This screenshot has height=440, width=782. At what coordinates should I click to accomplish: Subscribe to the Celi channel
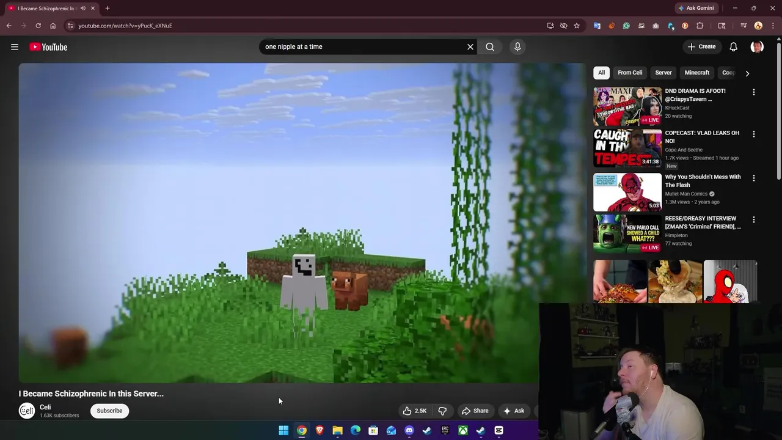[x=109, y=411]
